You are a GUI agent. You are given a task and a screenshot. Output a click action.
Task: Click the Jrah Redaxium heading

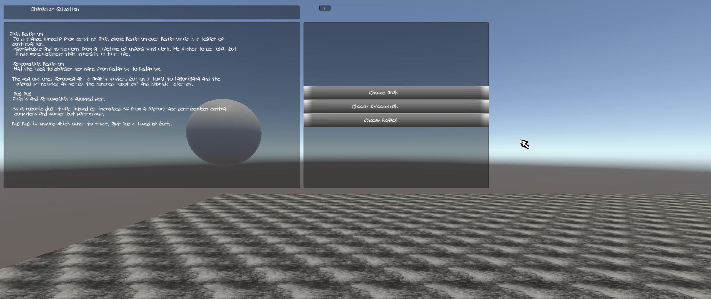pyautogui.click(x=26, y=34)
